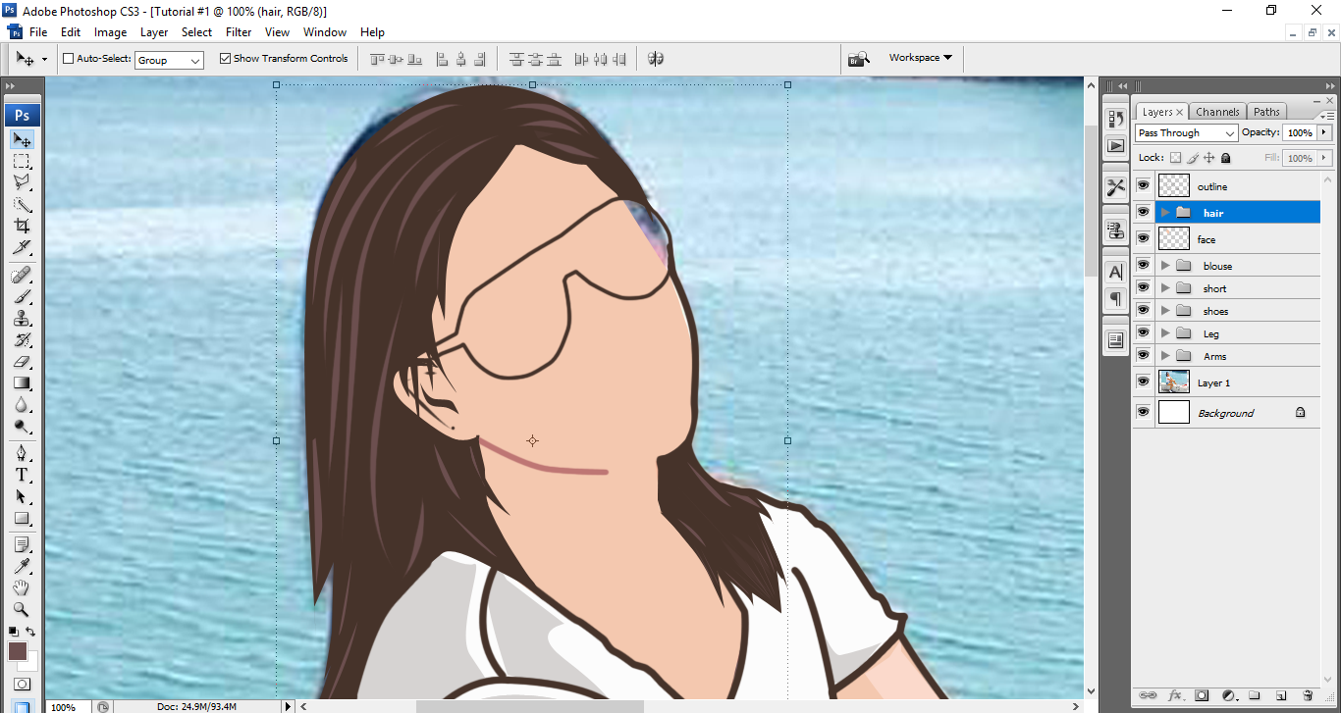Image resolution: width=1341 pixels, height=713 pixels.
Task: Select the Hand tool
Action: pyautogui.click(x=22, y=587)
